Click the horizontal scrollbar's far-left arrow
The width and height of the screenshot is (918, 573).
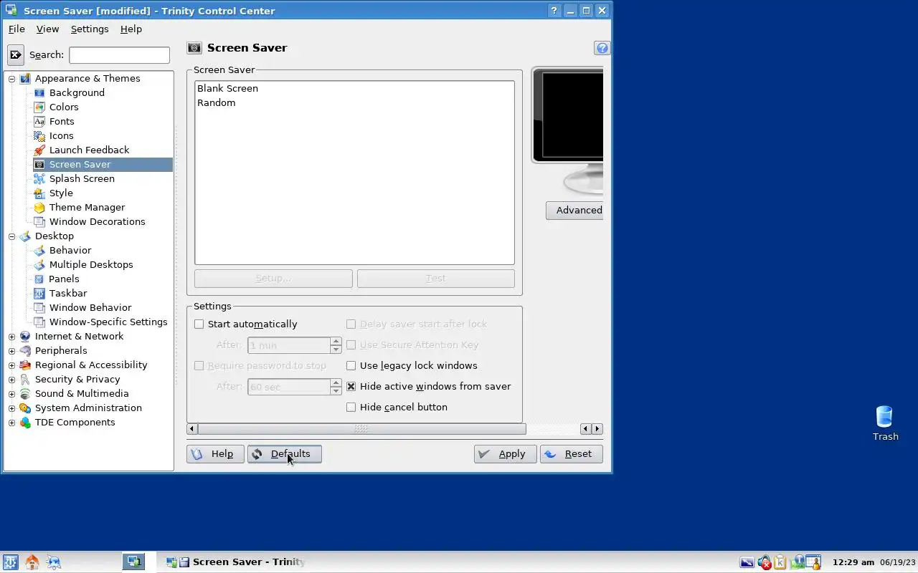[191, 429]
